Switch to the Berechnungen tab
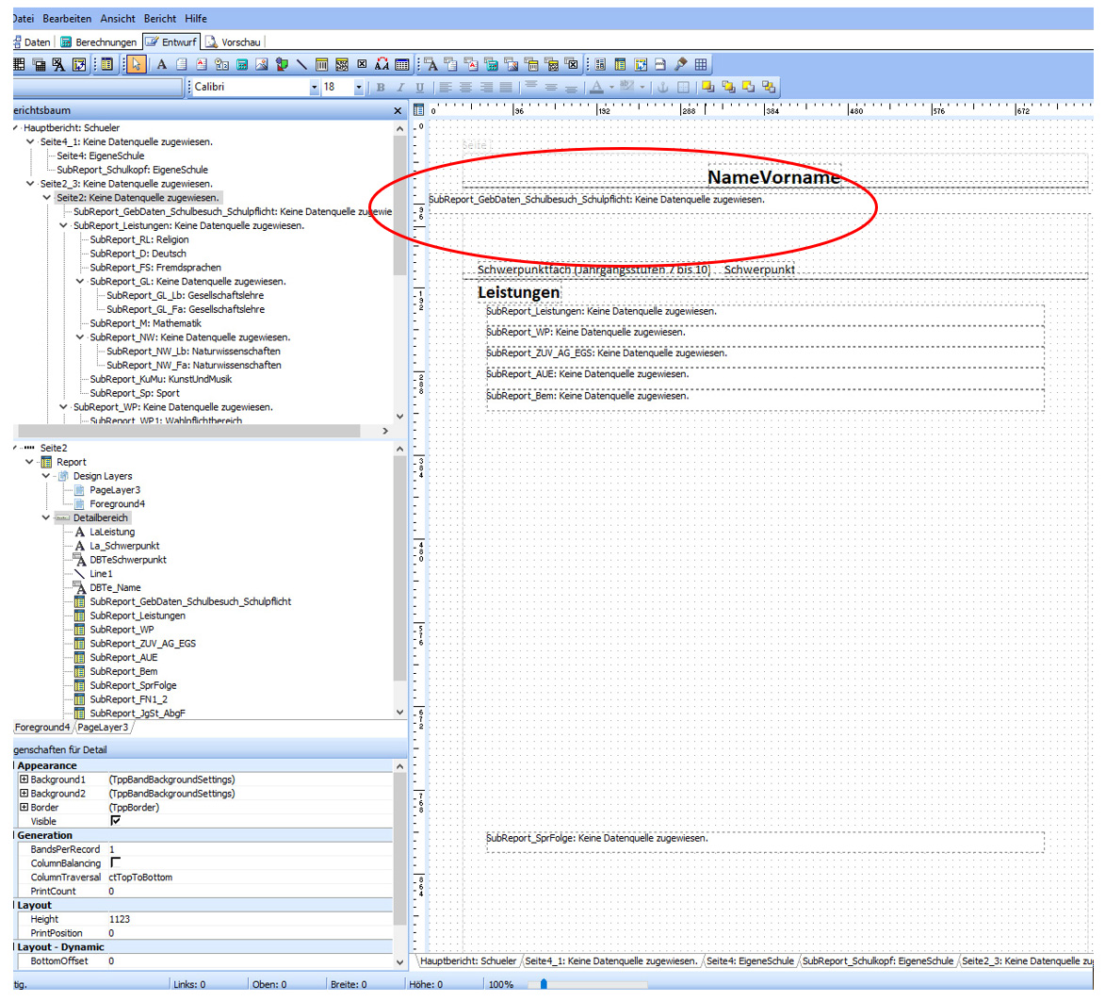This screenshot has height=1001, width=1105. click(x=98, y=42)
